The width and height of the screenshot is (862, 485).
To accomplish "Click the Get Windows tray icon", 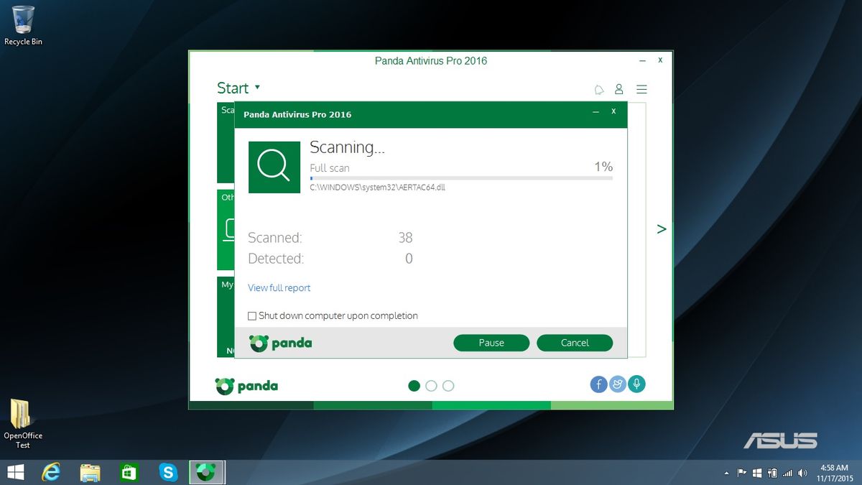I will click(757, 474).
